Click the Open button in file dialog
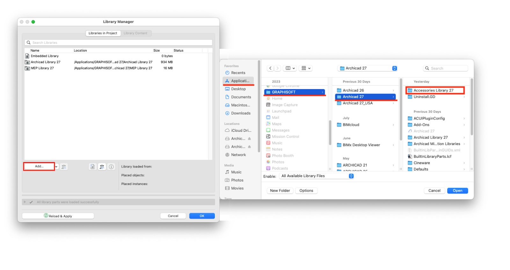 pos(457,191)
